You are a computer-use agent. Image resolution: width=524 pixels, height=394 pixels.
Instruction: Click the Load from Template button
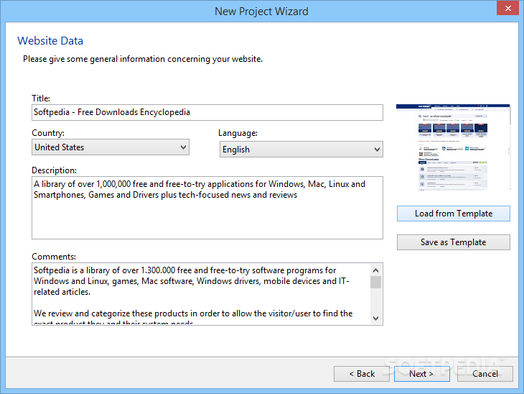click(454, 214)
